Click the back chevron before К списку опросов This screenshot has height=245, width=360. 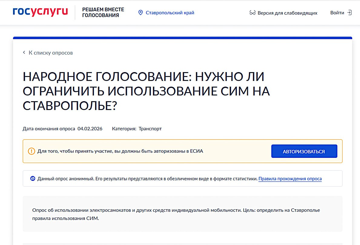24,53
